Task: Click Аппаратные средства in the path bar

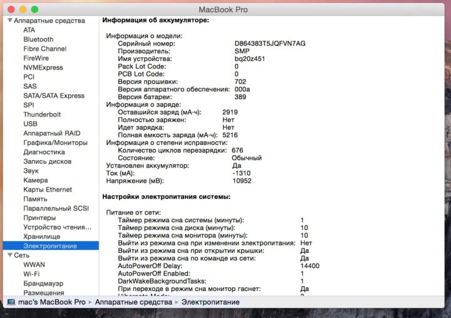Action: [133, 302]
